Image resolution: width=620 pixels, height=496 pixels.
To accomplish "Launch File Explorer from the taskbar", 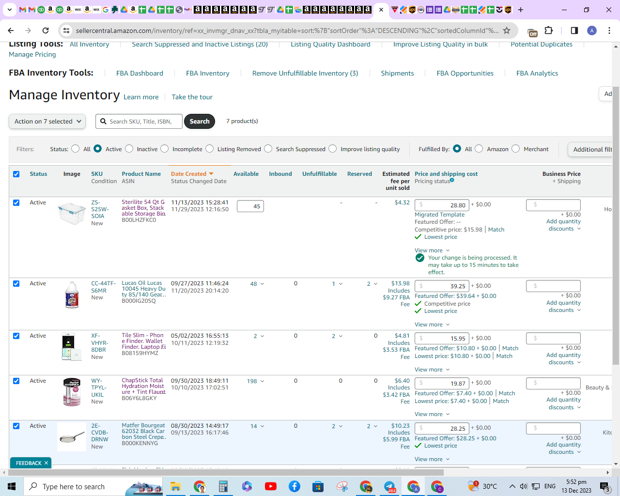I will point(175,486).
